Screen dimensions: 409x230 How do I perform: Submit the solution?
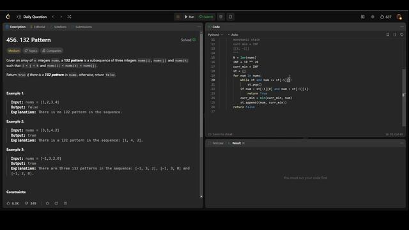point(206,17)
